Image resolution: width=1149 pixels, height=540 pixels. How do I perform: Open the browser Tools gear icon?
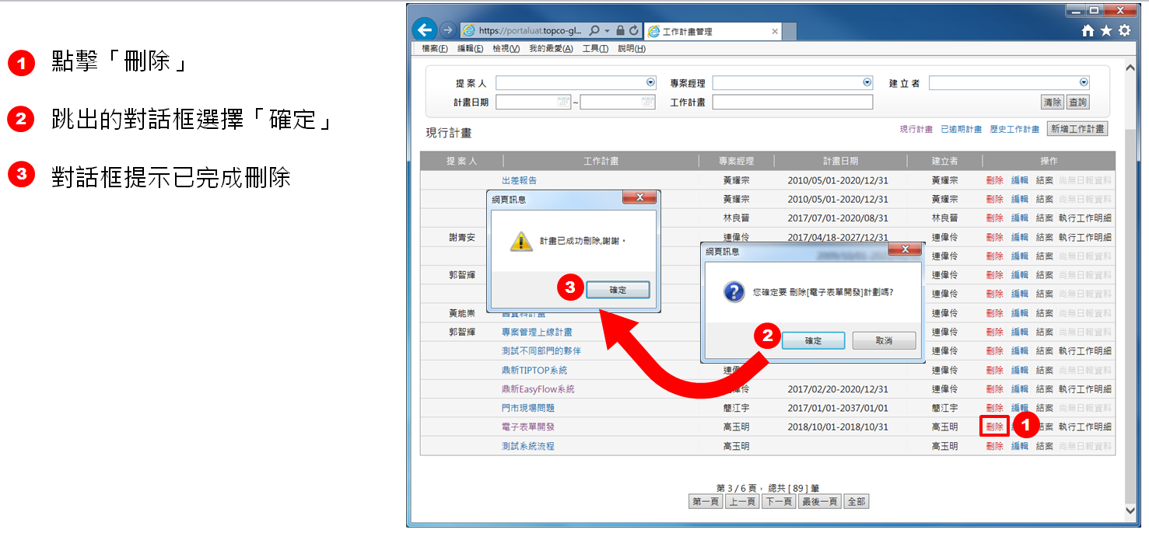(x=1124, y=31)
